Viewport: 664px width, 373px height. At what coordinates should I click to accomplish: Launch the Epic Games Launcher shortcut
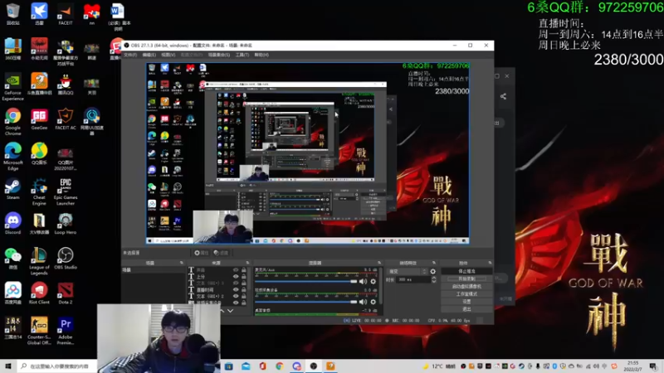tap(66, 191)
